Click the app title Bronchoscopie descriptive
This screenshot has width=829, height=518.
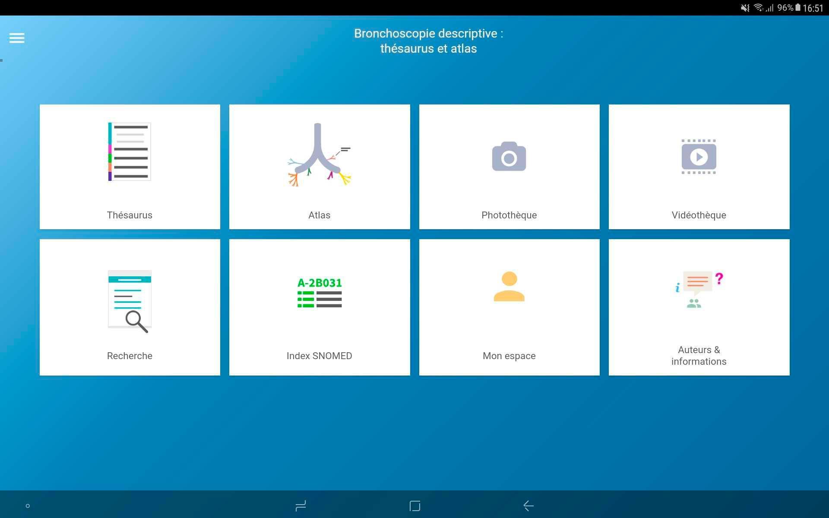click(429, 41)
